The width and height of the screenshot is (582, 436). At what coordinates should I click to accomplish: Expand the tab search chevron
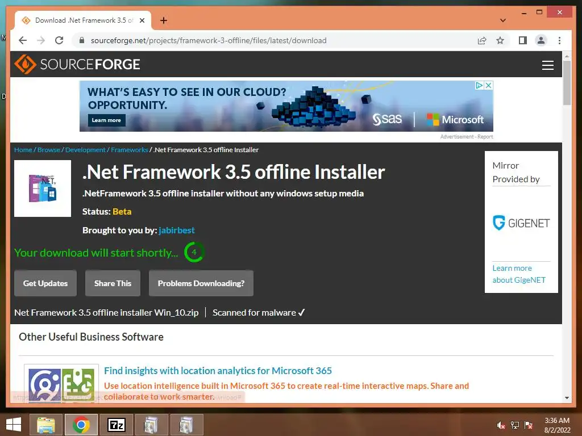click(x=503, y=20)
